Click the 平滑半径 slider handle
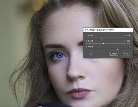The image size is (138, 107). click(103, 44)
